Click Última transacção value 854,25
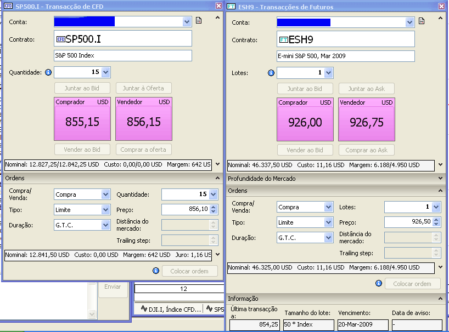This screenshot has width=449, height=332. pyautogui.click(x=255, y=324)
